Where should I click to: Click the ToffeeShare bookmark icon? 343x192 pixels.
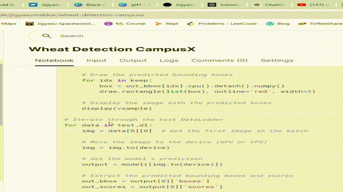click(x=302, y=24)
